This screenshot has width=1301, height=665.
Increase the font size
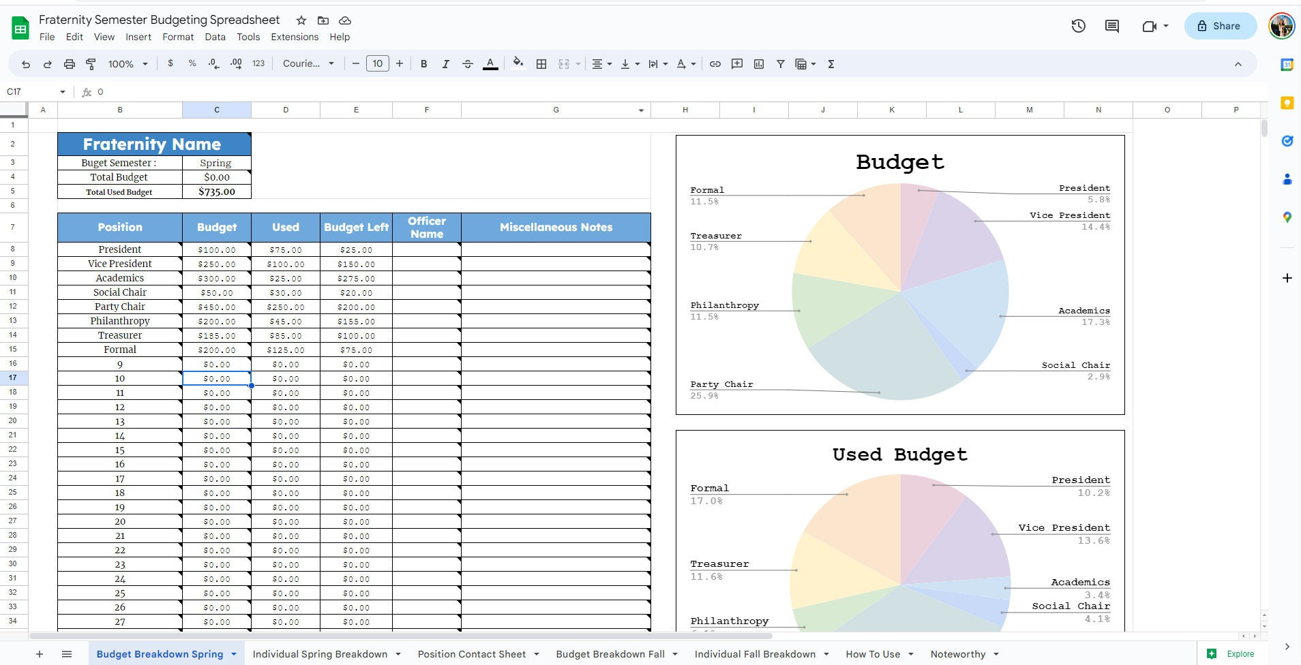tap(400, 63)
